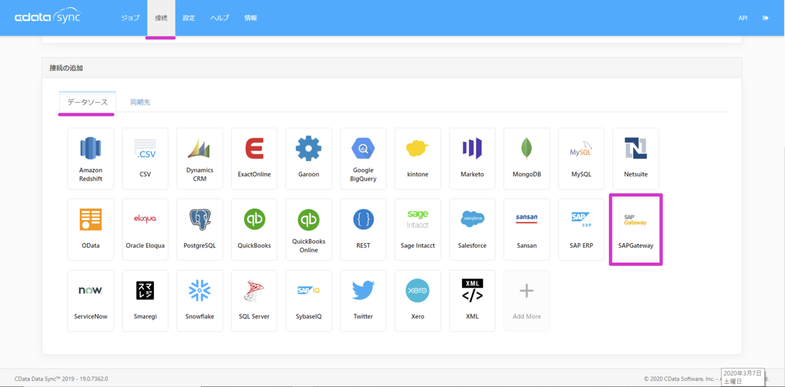Pick the Snowflake data source

tap(200, 301)
